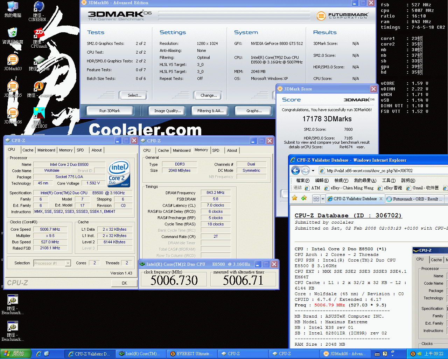Click the DRAM Frequency 843.2 MHz value
Screen dimensions: 448x359
pos(216,192)
